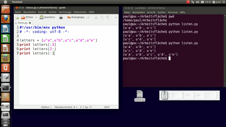This screenshot has height=127, width=226.
Task: Click the Shift key in key overlay
Action: click(176, 95)
